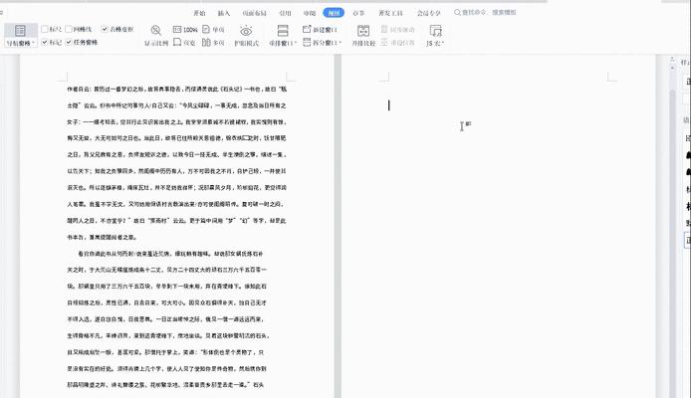691x398 pixels.
Task: Turn on 护眼模式 eye protection mode
Action: [x=246, y=35]
